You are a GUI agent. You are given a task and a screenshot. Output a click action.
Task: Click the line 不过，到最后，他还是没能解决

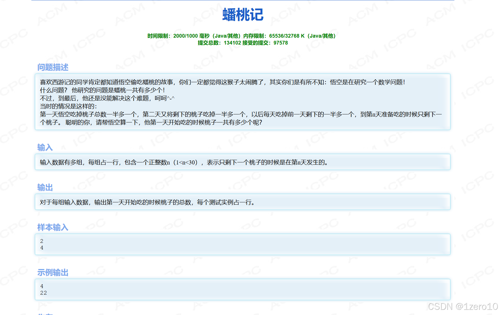pos(107,98)
